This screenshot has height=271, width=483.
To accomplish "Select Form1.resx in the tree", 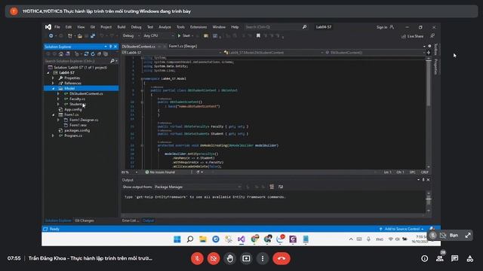I will (x=78, y=125).
